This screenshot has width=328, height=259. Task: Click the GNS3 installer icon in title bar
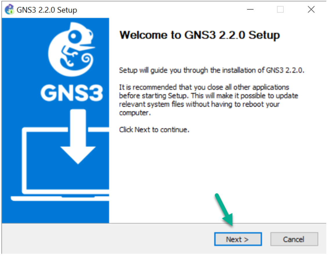click(x=9, y=9)
